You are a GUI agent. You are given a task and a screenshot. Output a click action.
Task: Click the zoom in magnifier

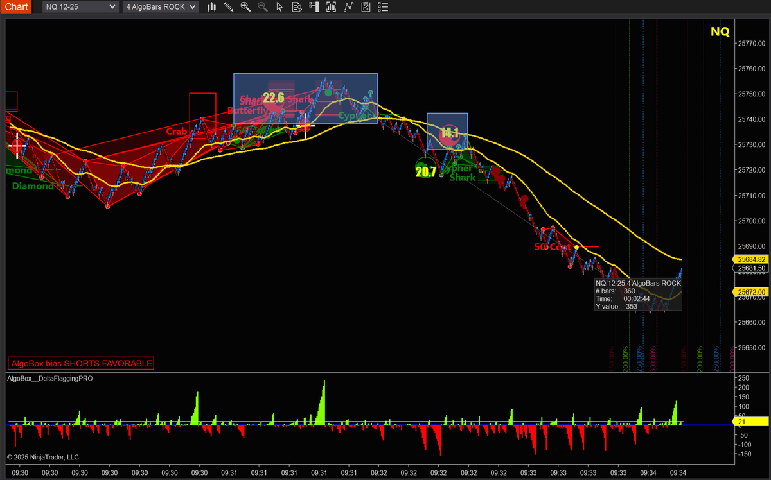[x=245, y=7]
